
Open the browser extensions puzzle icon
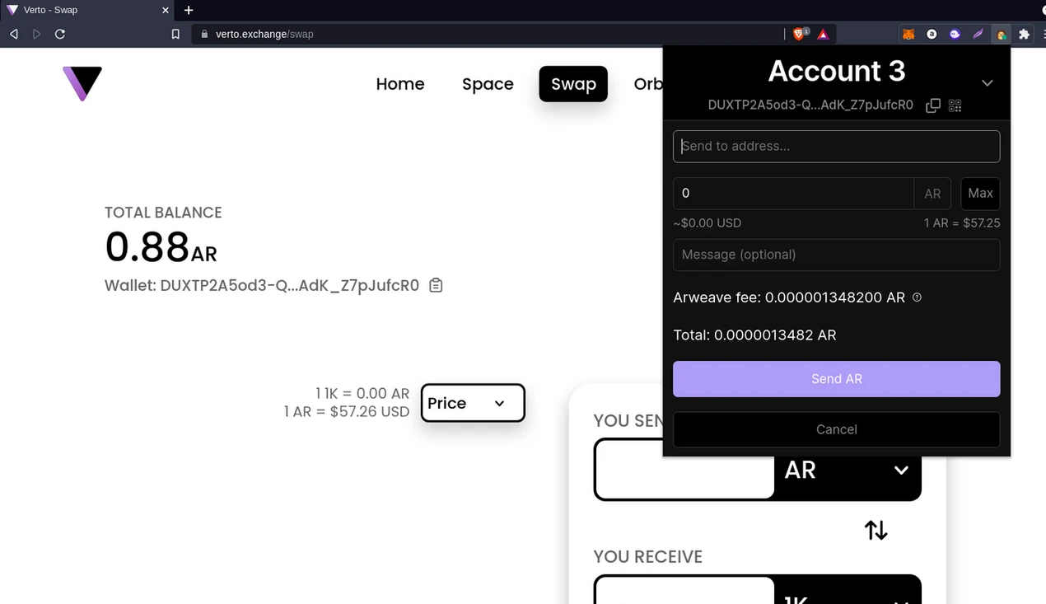(1024, 35)
